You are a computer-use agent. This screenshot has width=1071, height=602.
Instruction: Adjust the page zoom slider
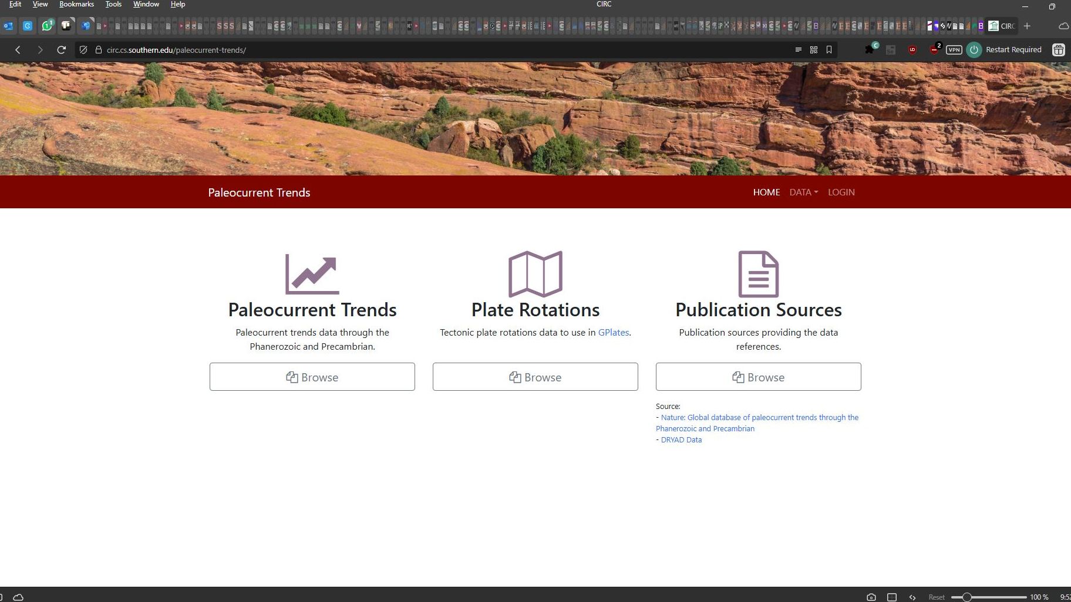click(967, 597)
